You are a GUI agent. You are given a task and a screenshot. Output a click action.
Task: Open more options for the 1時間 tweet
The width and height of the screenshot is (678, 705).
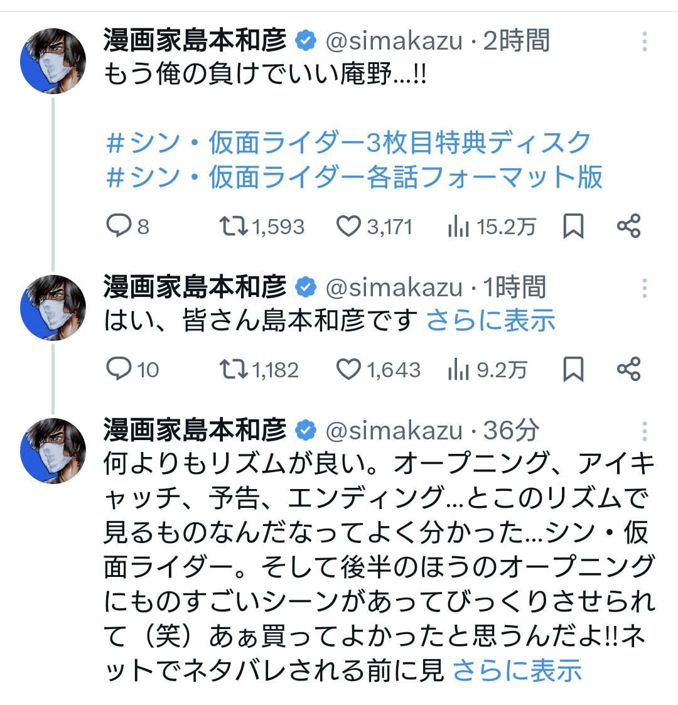click(x=645, y=288)
